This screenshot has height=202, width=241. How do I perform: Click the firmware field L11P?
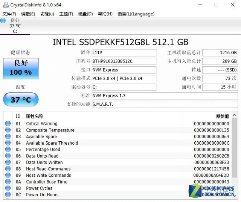pos(124,53)
